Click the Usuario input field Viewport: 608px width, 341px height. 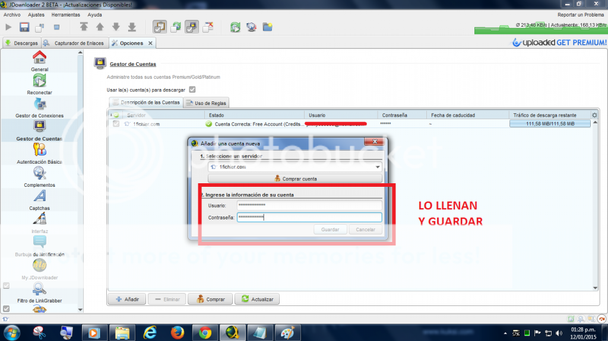coord(309,205)
